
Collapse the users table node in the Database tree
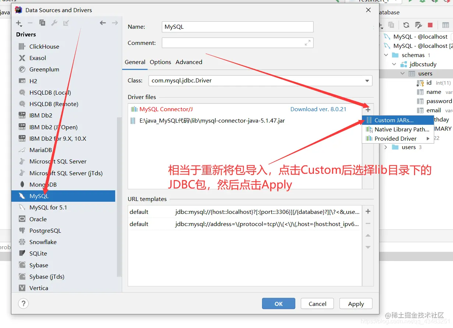(x=403, y=73)
